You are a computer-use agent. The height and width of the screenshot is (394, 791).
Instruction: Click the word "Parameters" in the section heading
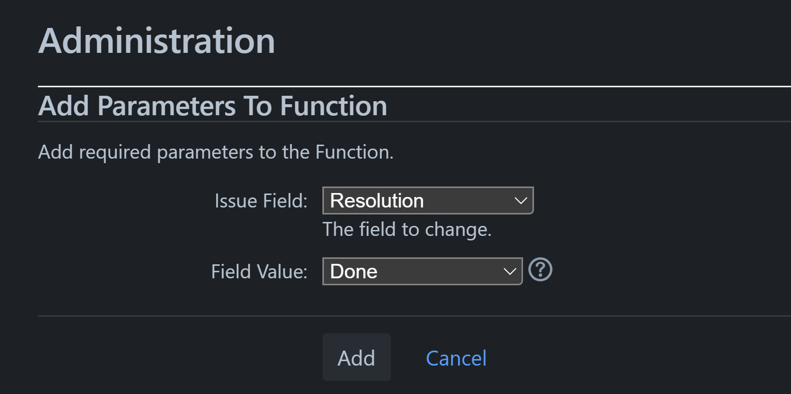pyautogui.click(x=166, y=106)
